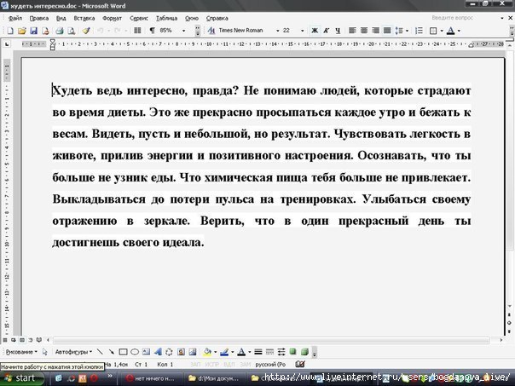The image size is (515, 386).
Task: Toggle Bold (Ж) formatting
Action: point(315,31)
